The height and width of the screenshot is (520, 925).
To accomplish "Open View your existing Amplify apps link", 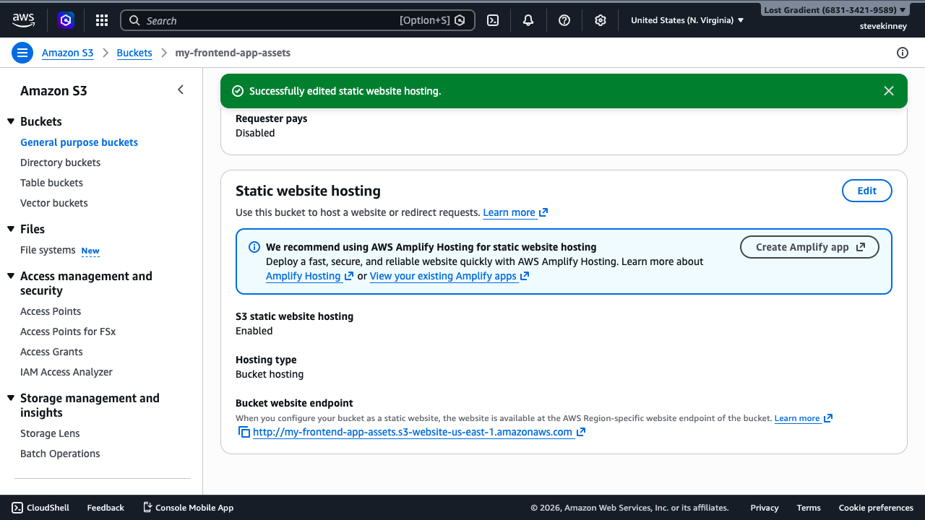I will click(x=449, y=276).
